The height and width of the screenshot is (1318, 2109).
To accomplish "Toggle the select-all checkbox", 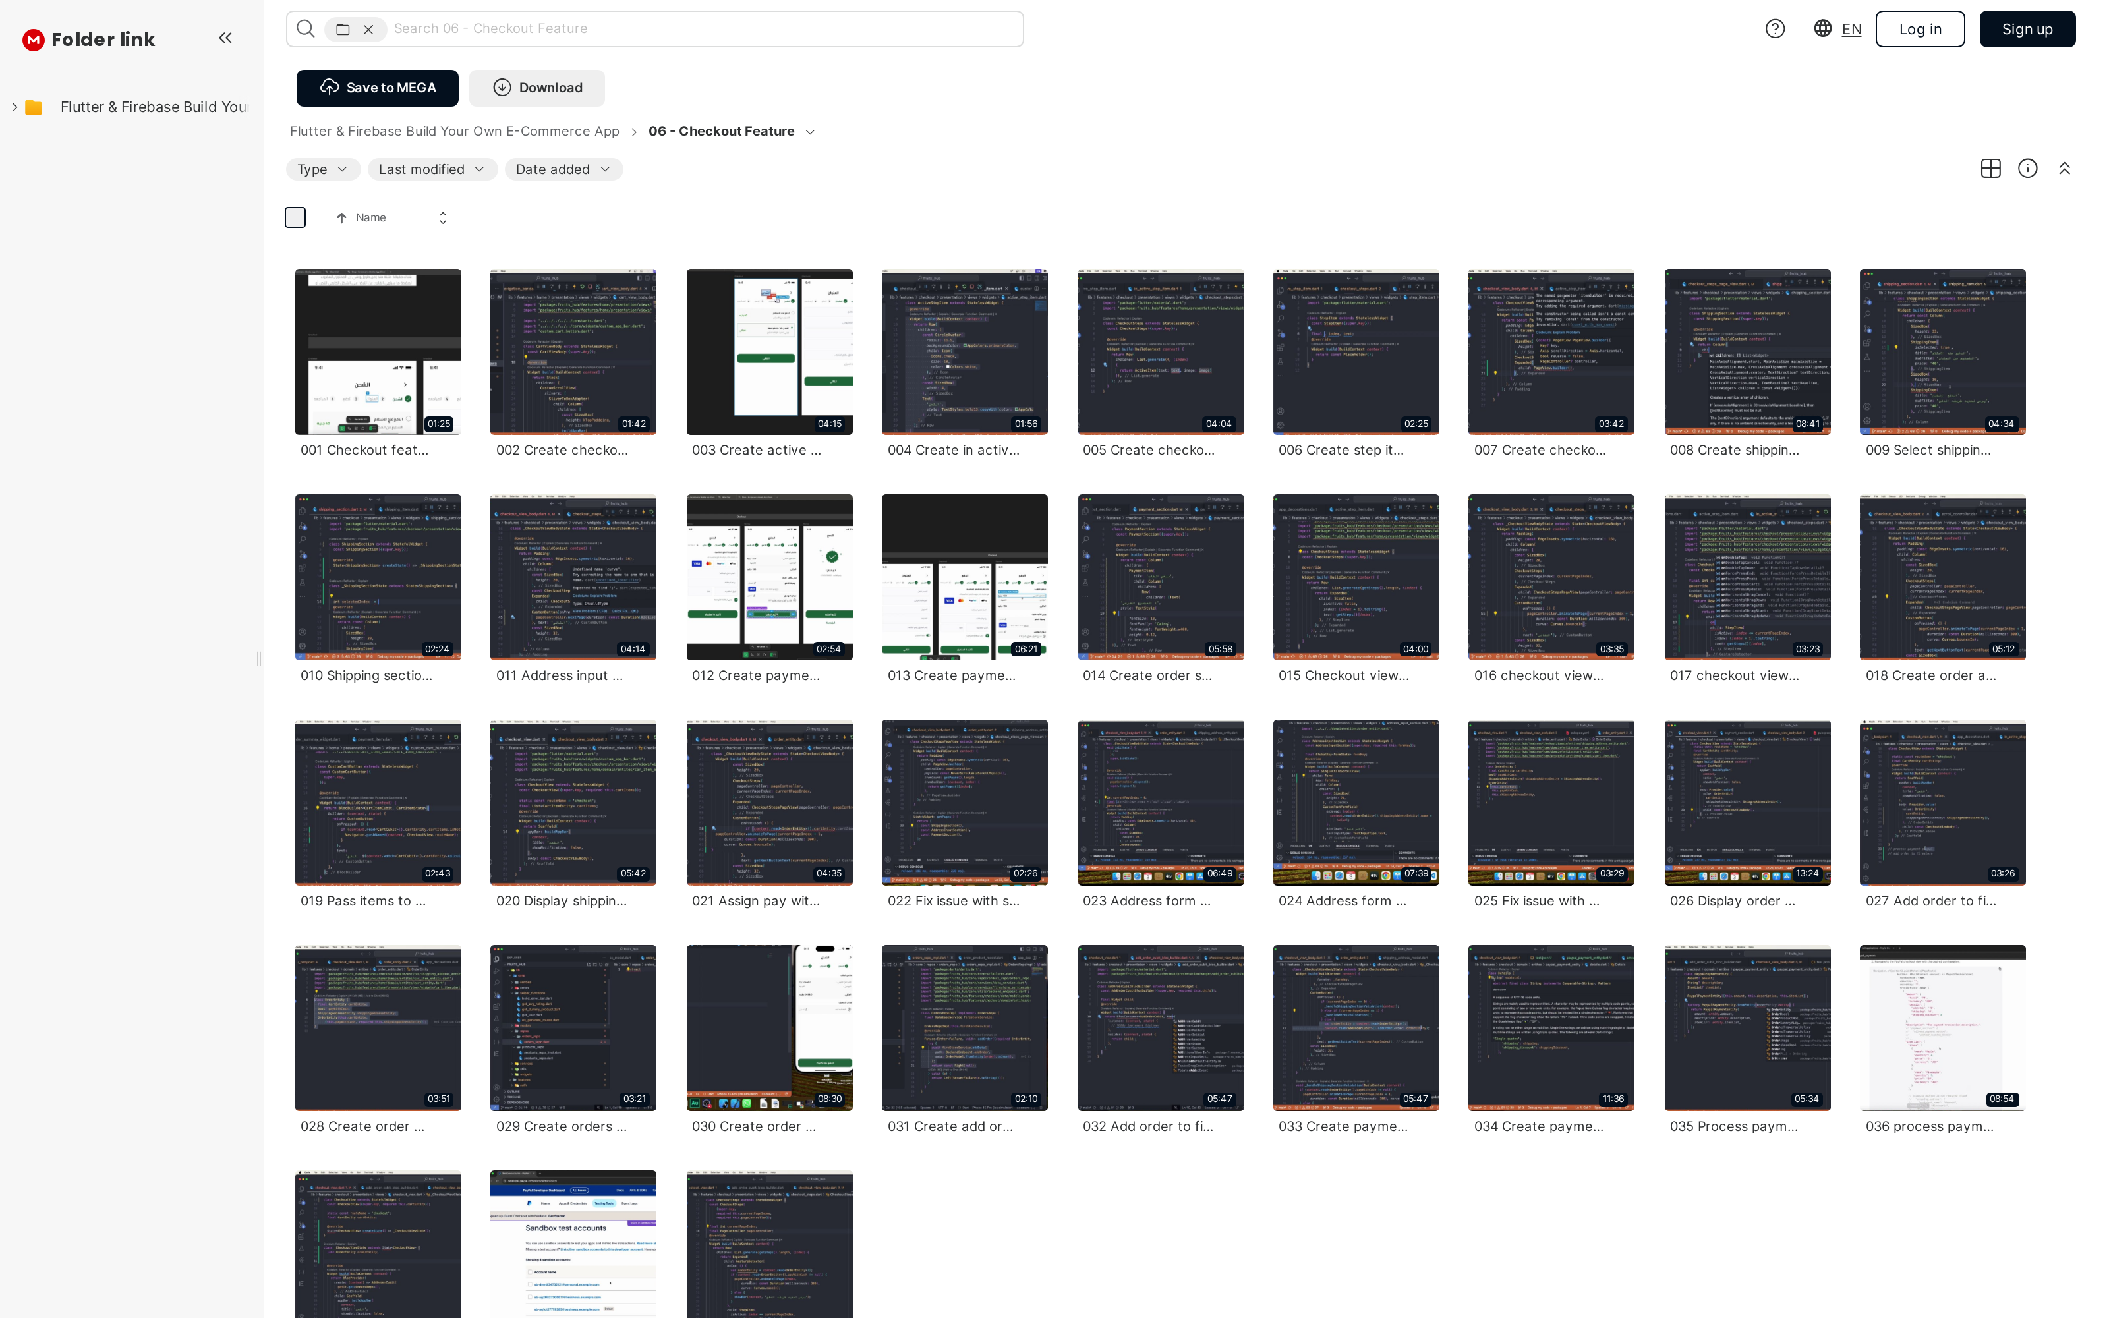I will (295, 218).
